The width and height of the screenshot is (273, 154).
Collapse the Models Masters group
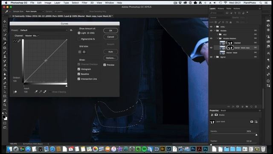(x=218, y=38)
